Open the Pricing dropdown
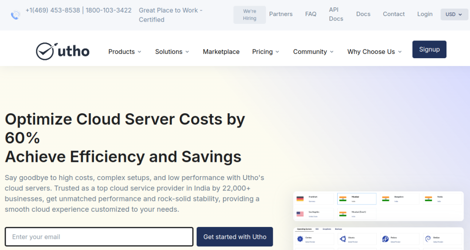470x250 pixels. pyautogui.click(x=265, y=52)
